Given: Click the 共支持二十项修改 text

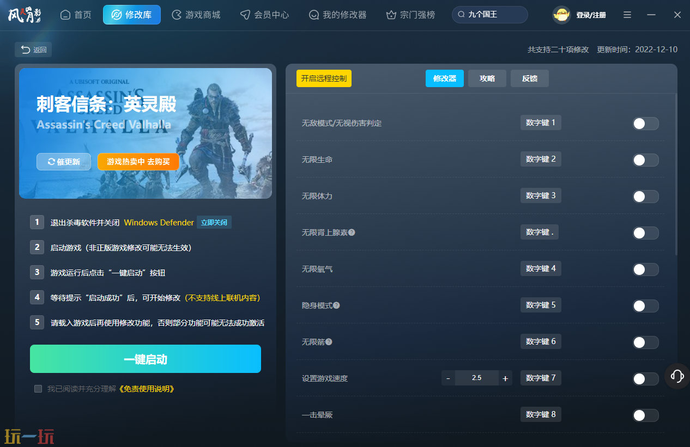Looking at the screenshot, I should pyautogui.click(x=558, y=50).
